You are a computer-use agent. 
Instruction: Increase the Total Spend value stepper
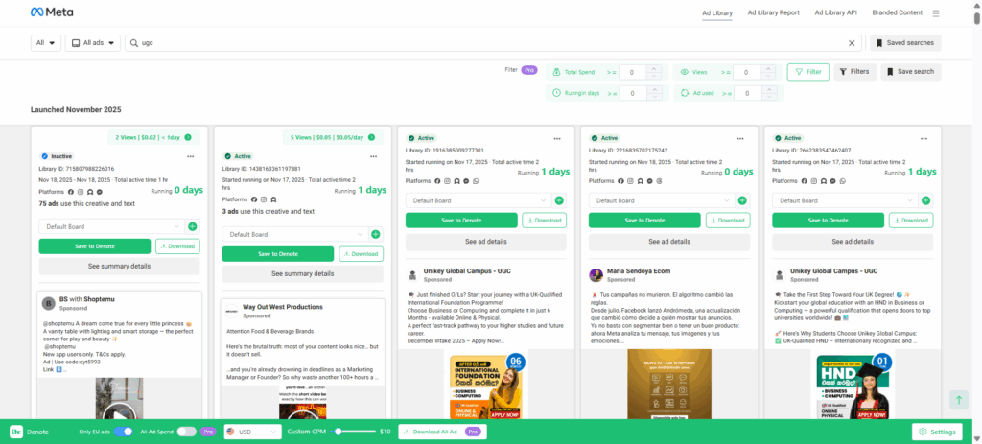click(653, 69)
